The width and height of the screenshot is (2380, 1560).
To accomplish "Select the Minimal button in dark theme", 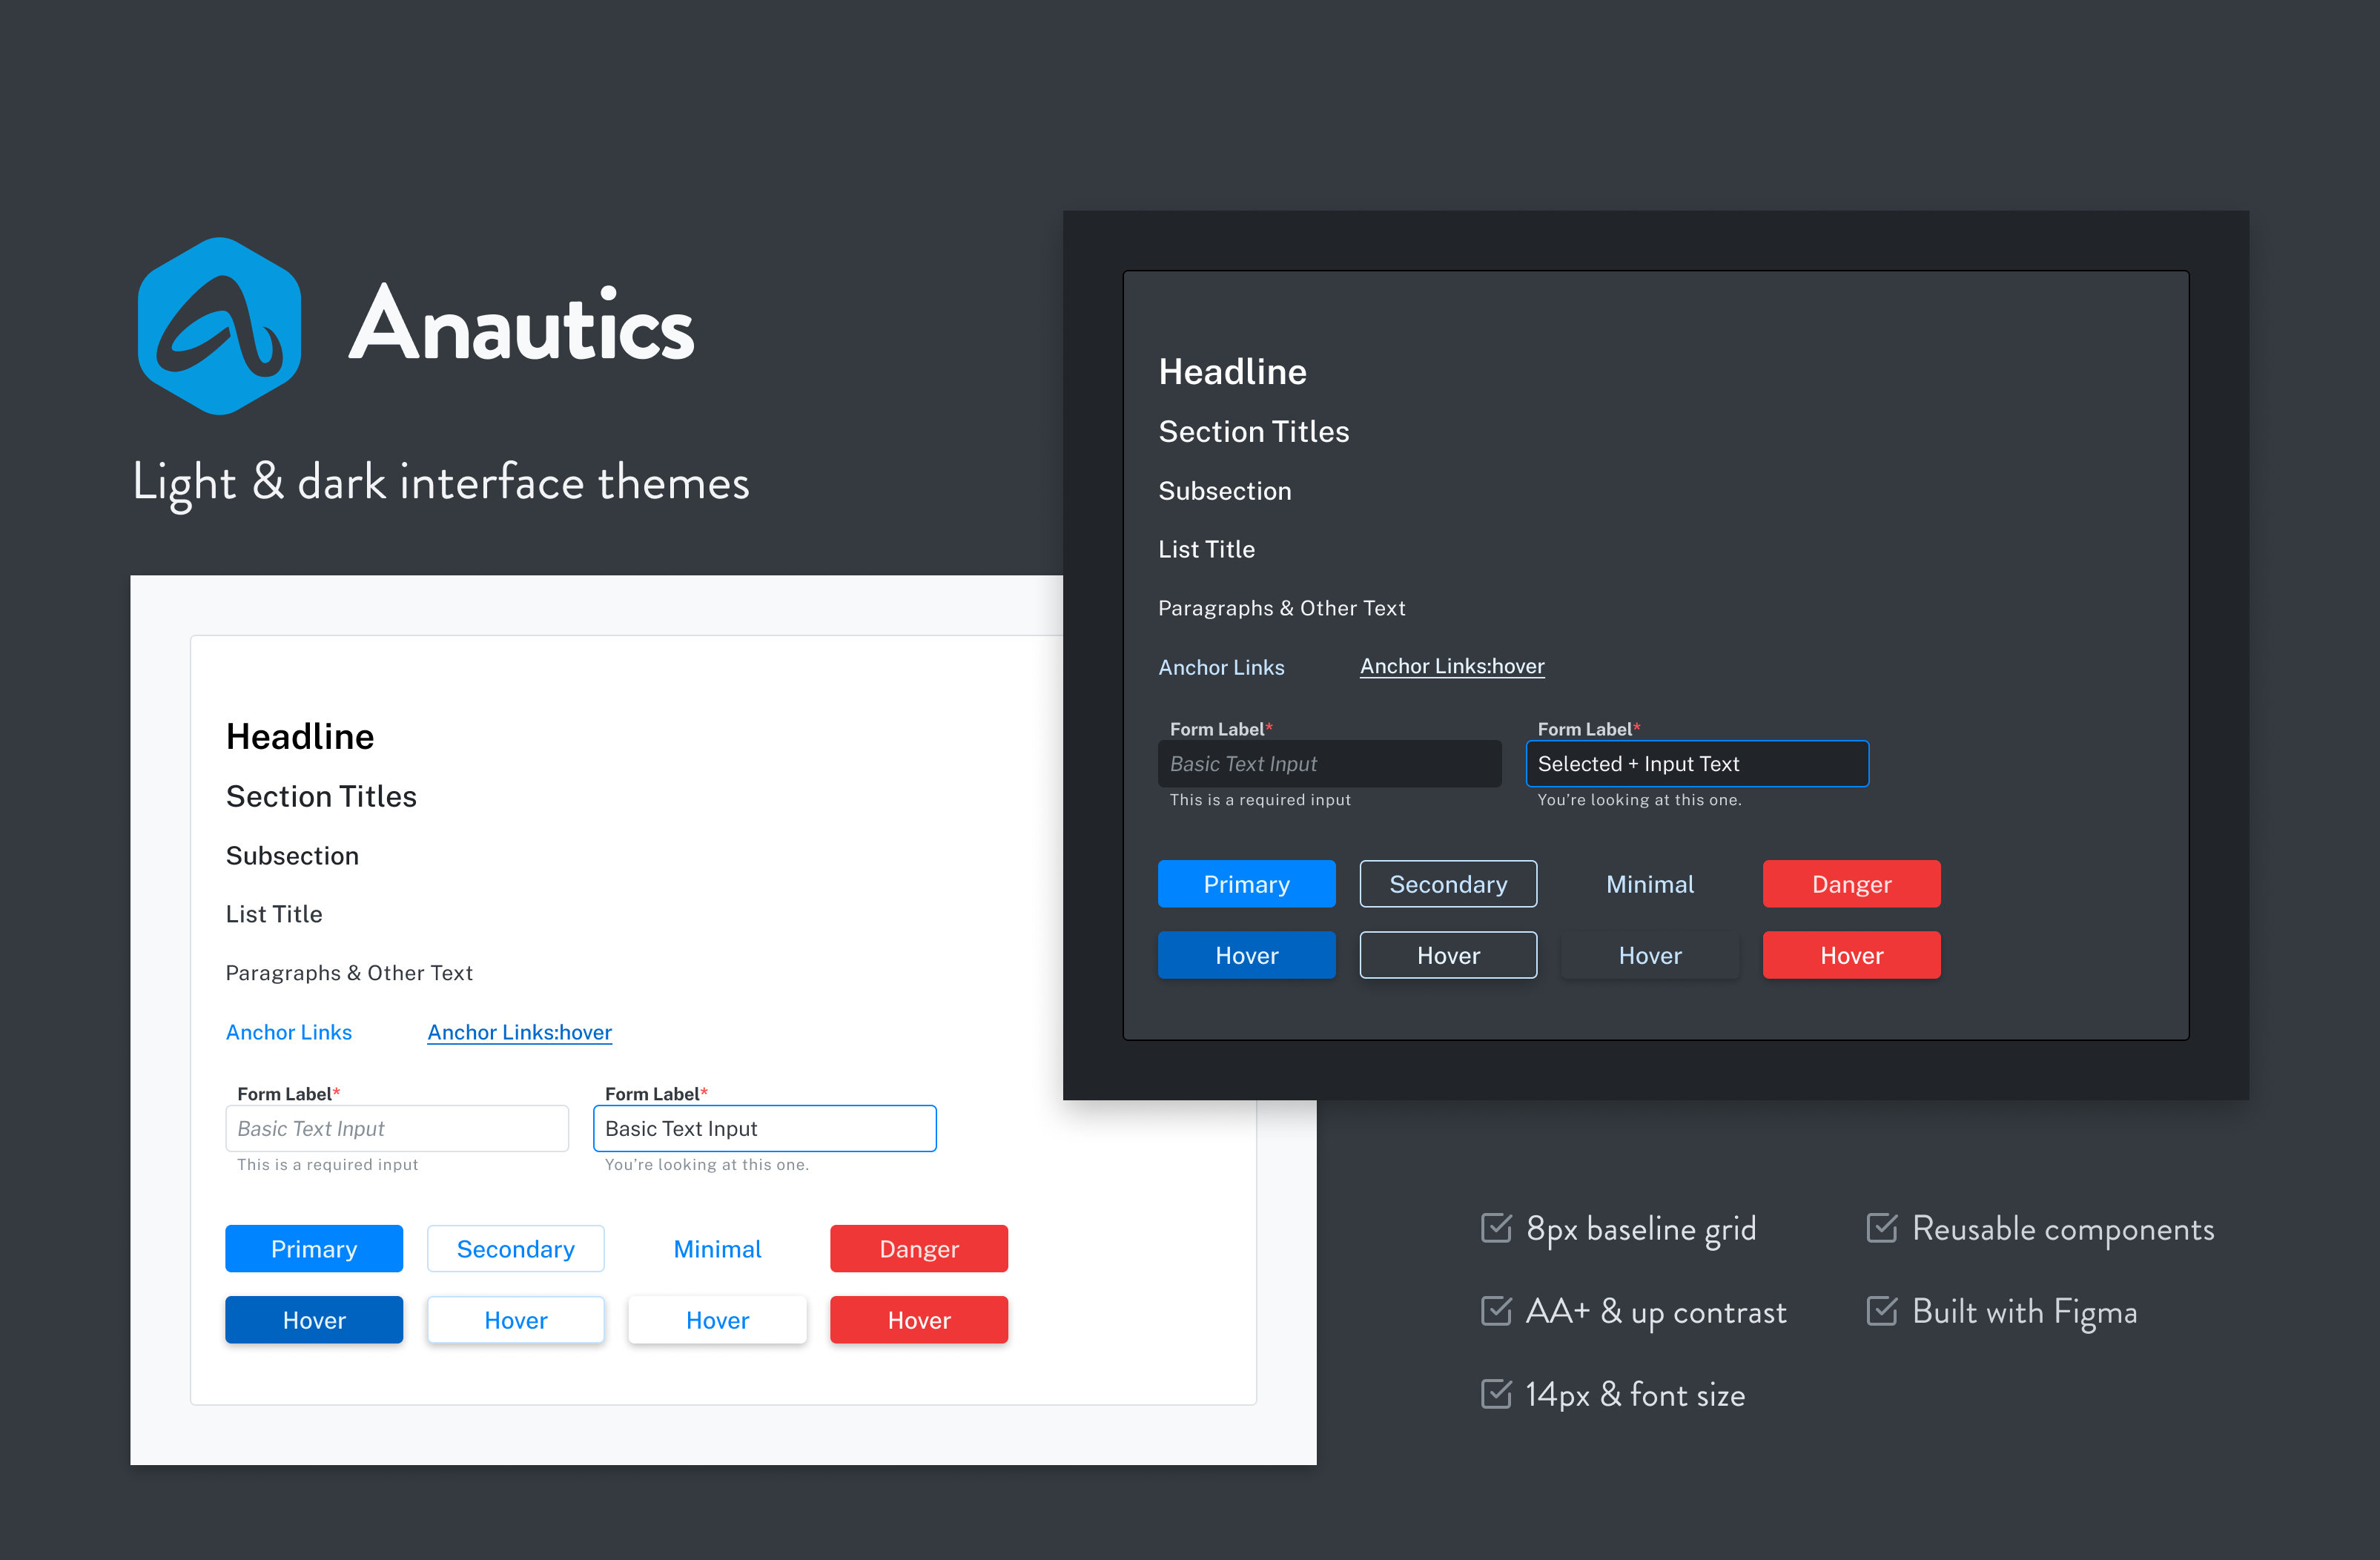I will pos(1650,885).
